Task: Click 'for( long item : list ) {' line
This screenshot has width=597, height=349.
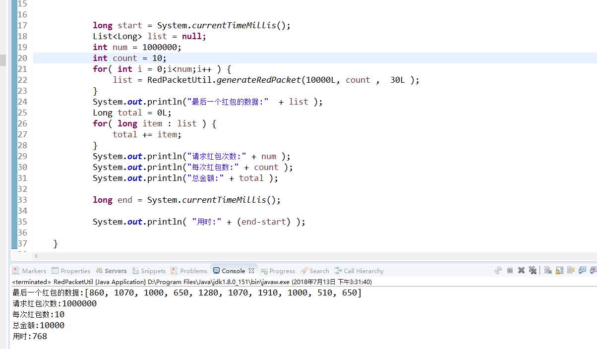Action: 155,123
